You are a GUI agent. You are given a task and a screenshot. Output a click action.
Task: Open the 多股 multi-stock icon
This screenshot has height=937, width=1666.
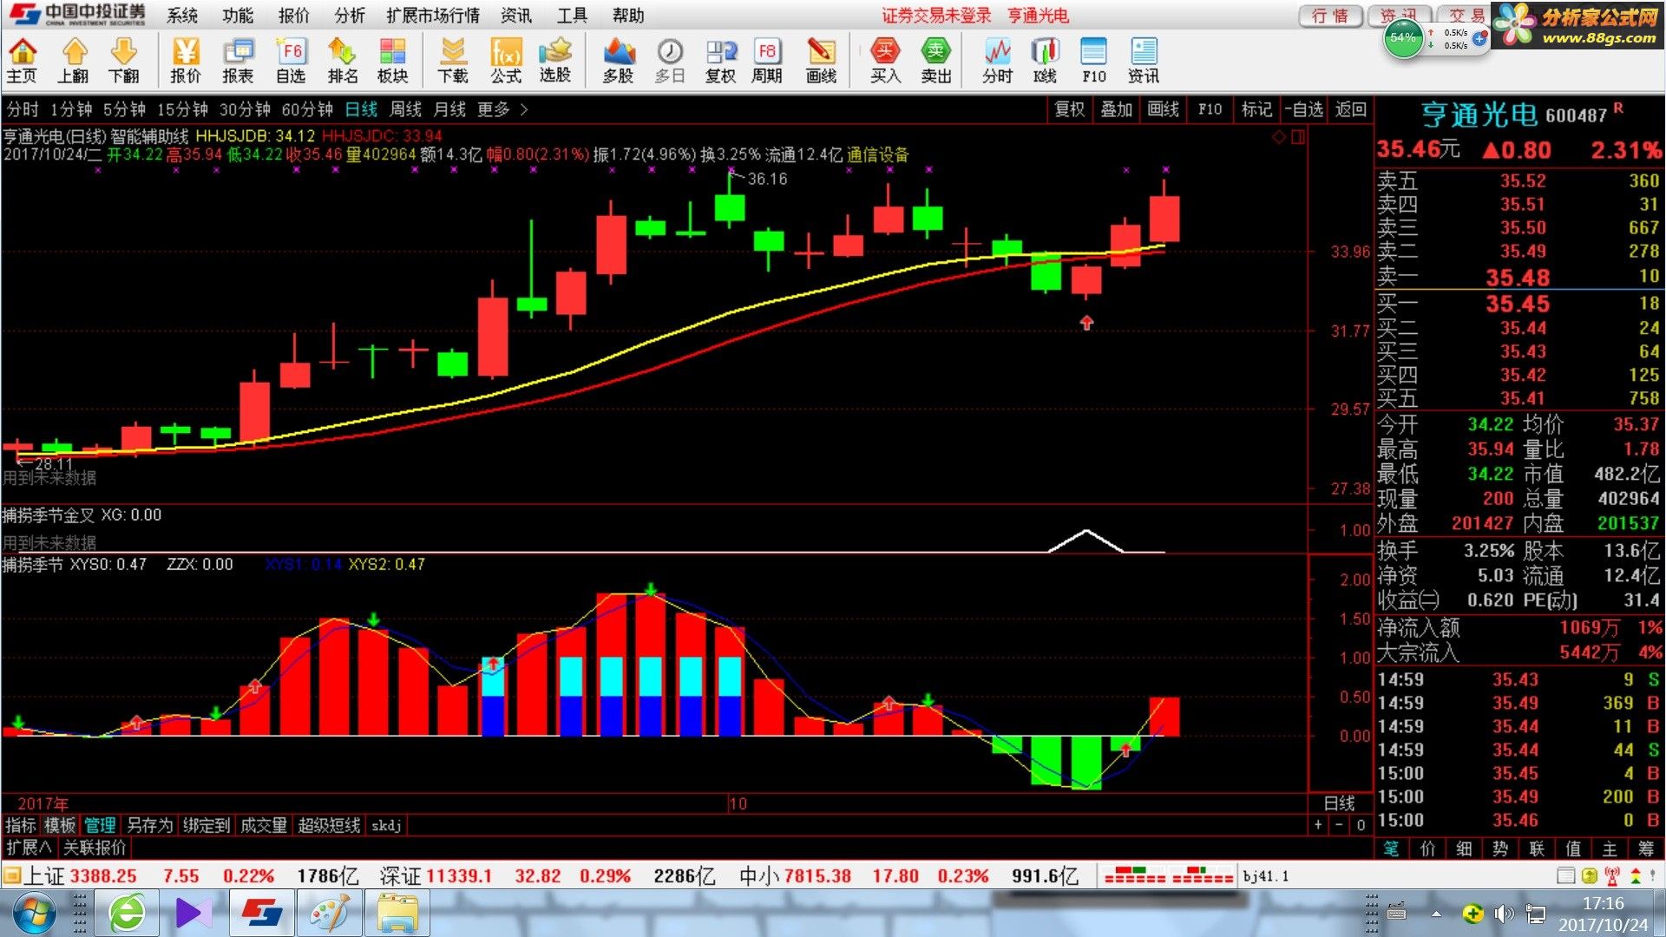(619, 61)
